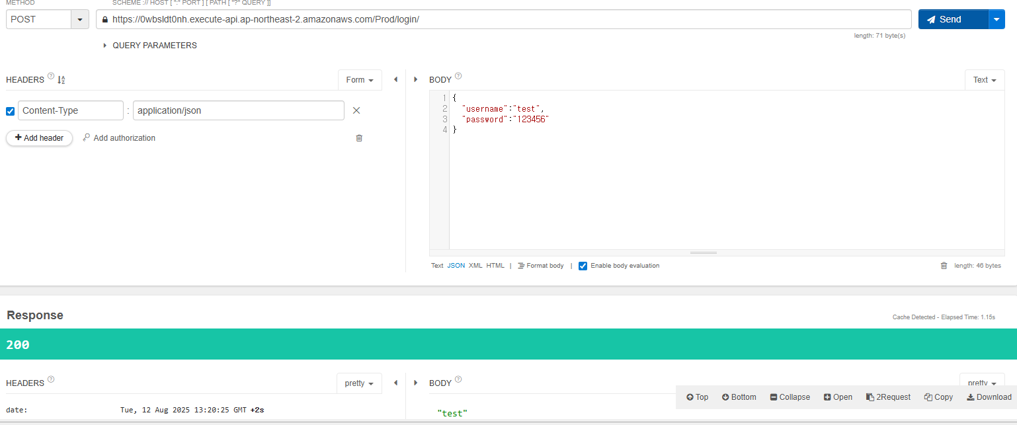1017x425 pixels.
Task: Open the Form dropdown for headers
Action: tap(360, 80)
